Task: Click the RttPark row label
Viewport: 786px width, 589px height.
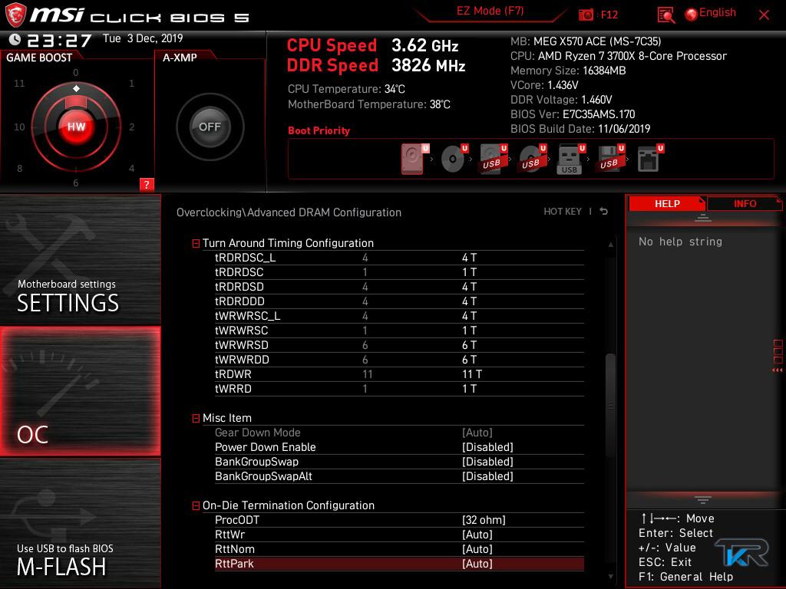Action: point(234,564)
